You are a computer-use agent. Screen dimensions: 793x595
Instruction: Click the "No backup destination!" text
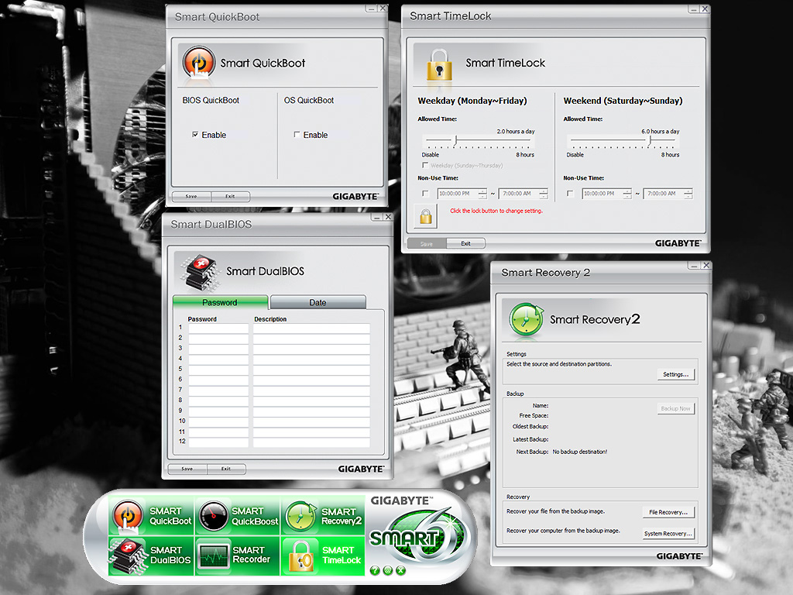point(580,452)
